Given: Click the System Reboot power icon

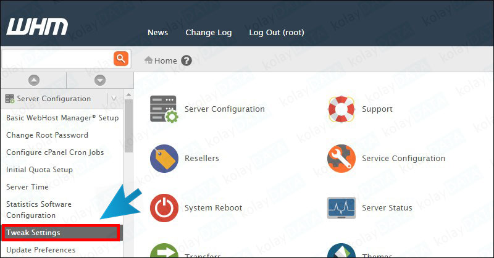Looking at the screenshot, I should [x=164, y=208].
